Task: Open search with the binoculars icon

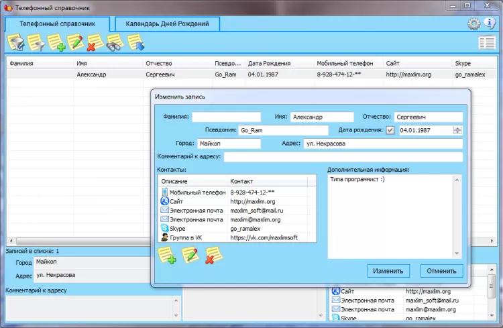Action: point(115,44)
